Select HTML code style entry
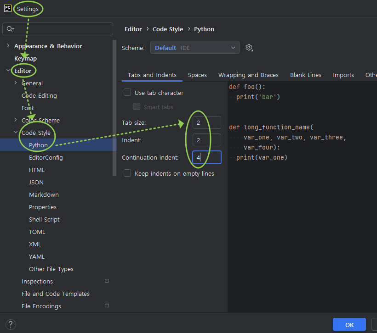This screenshot has height=333, width=377. click(36, 170)
